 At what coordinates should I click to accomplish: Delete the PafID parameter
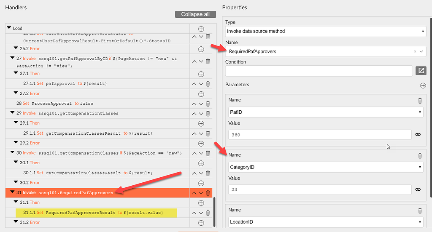tap(420, 101)
